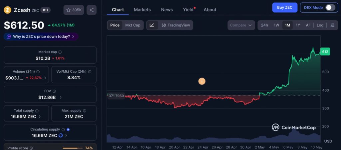The image size is (341, 150).
Task: Click the Zcash coin logo icon
Action: [x=7, y=10]
